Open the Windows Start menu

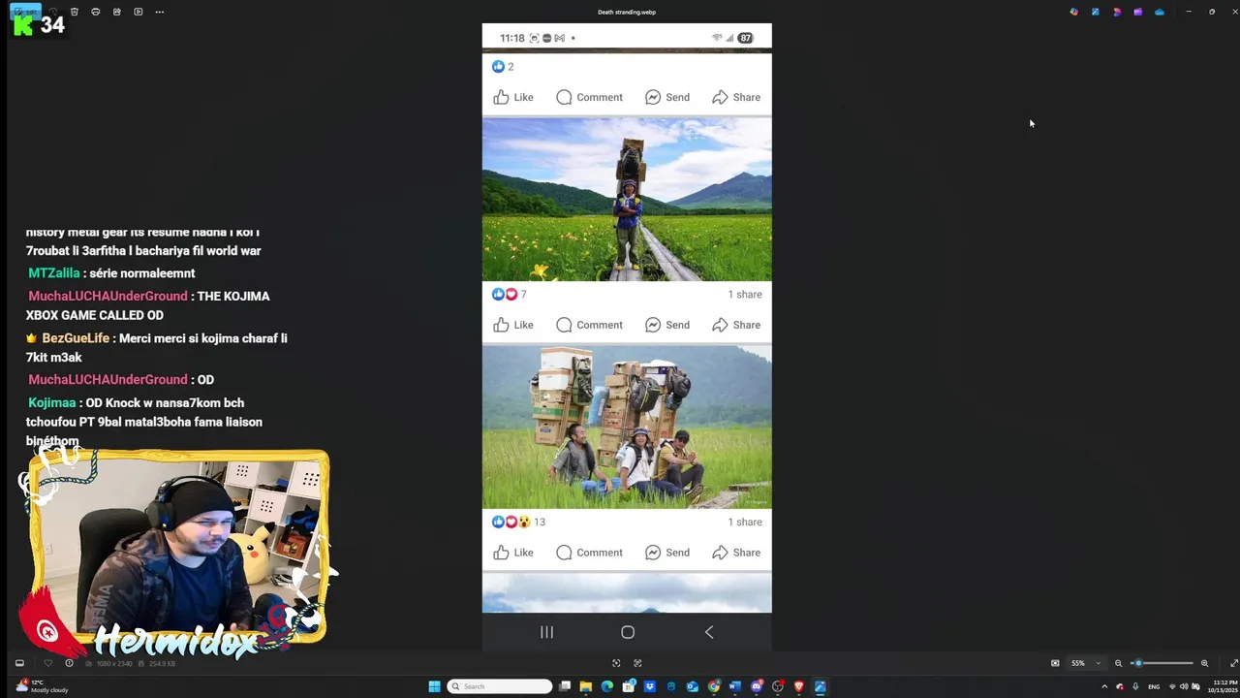(x=434, y=686)
